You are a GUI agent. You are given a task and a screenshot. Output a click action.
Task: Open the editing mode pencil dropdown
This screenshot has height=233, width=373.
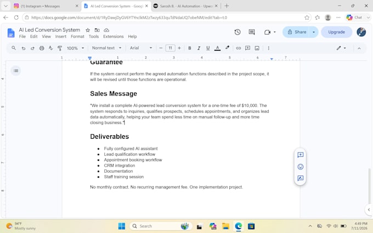pyautogui.click(x=341, y=48)
